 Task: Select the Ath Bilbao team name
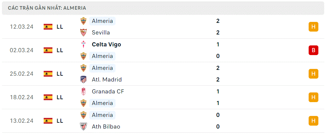106,127
